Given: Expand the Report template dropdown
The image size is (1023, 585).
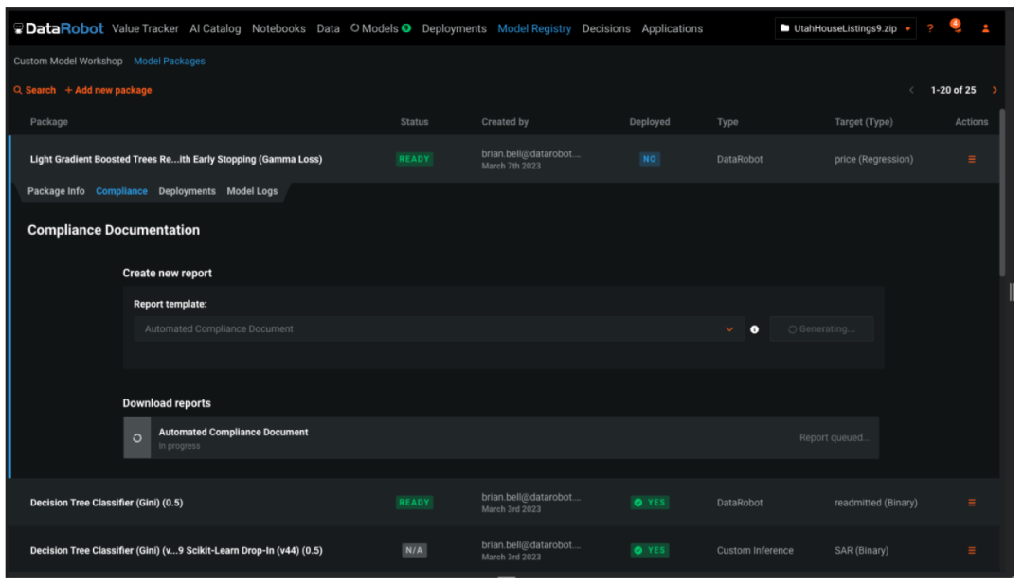Looking at the screenshot, I should 728,329.
